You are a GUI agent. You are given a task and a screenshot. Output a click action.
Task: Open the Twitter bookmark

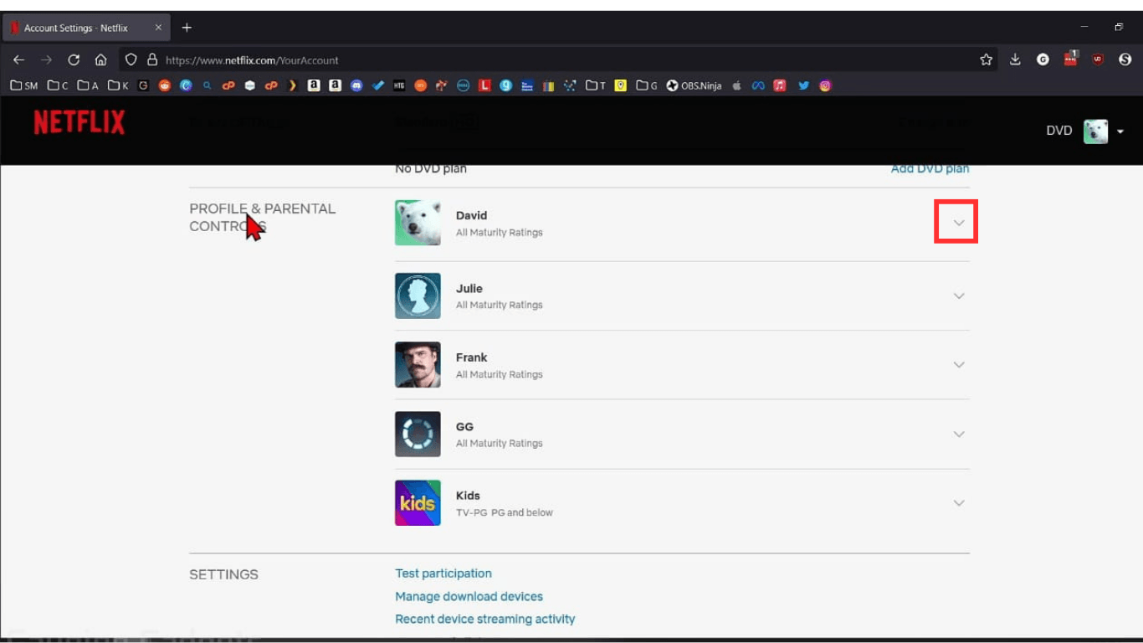point(803,85)
